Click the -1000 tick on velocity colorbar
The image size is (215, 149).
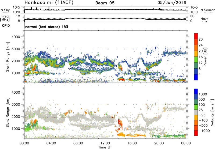coord(204,131)
